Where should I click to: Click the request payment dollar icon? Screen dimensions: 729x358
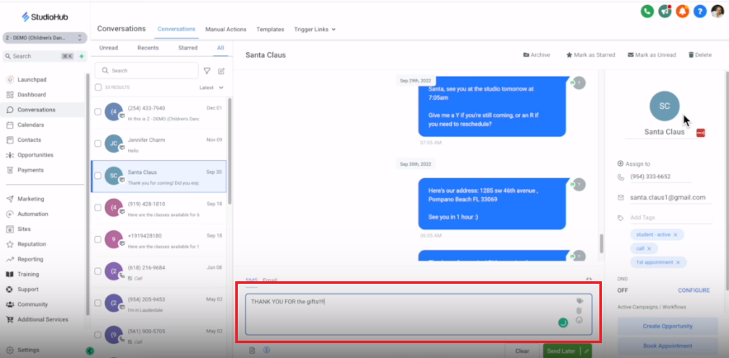(267, 350)
